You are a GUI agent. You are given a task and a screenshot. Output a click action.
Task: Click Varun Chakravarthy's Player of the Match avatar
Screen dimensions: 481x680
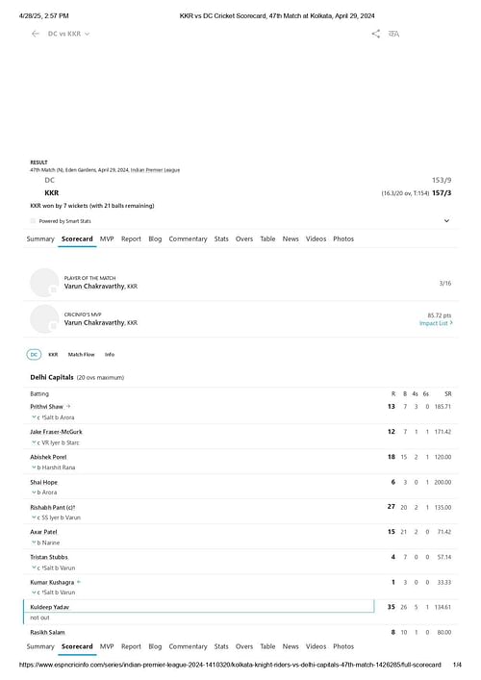[x=44, y=283]
